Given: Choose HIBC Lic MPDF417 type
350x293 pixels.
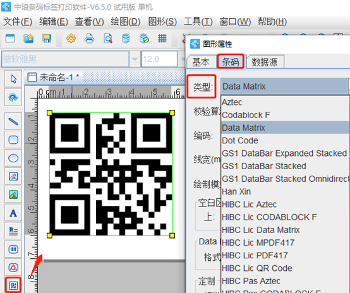Looking at the screenshot, I should [x=286, y=242].
